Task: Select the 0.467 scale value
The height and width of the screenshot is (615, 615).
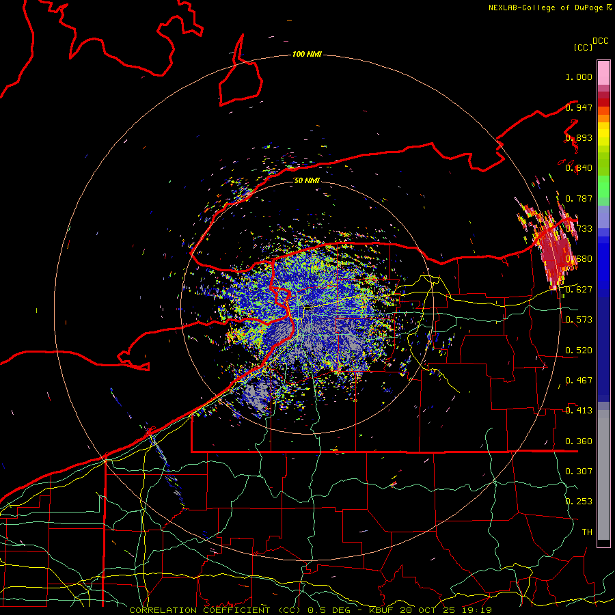Action: click(579, 381)
